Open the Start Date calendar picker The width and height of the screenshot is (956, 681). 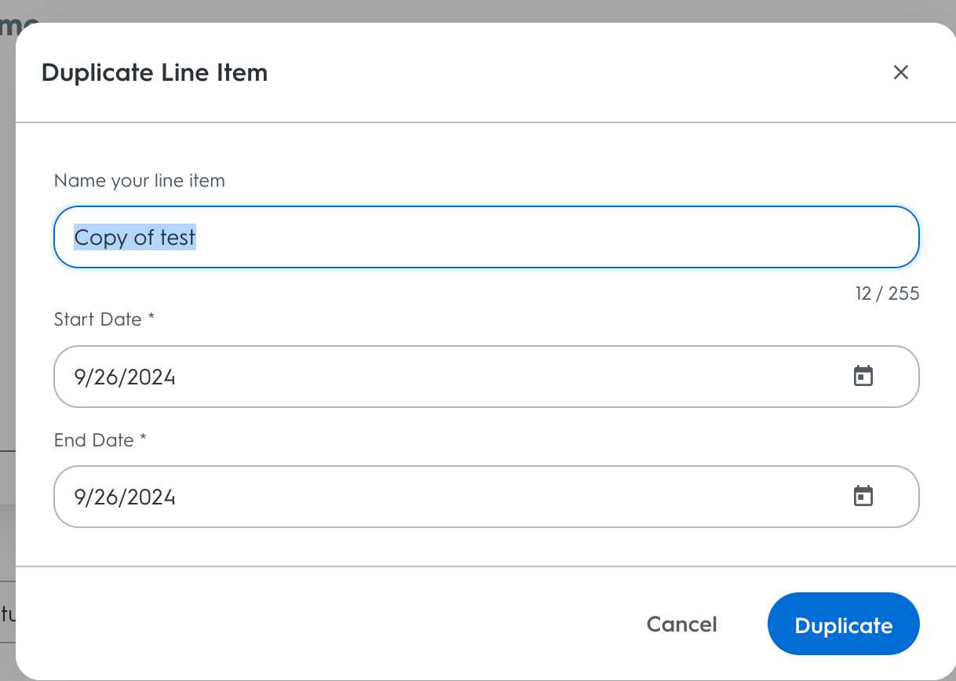click(x=863, y=377)
